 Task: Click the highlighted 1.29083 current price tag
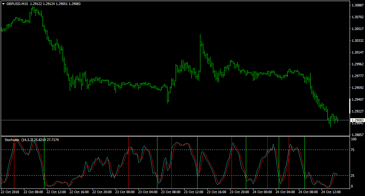(357, 120)
